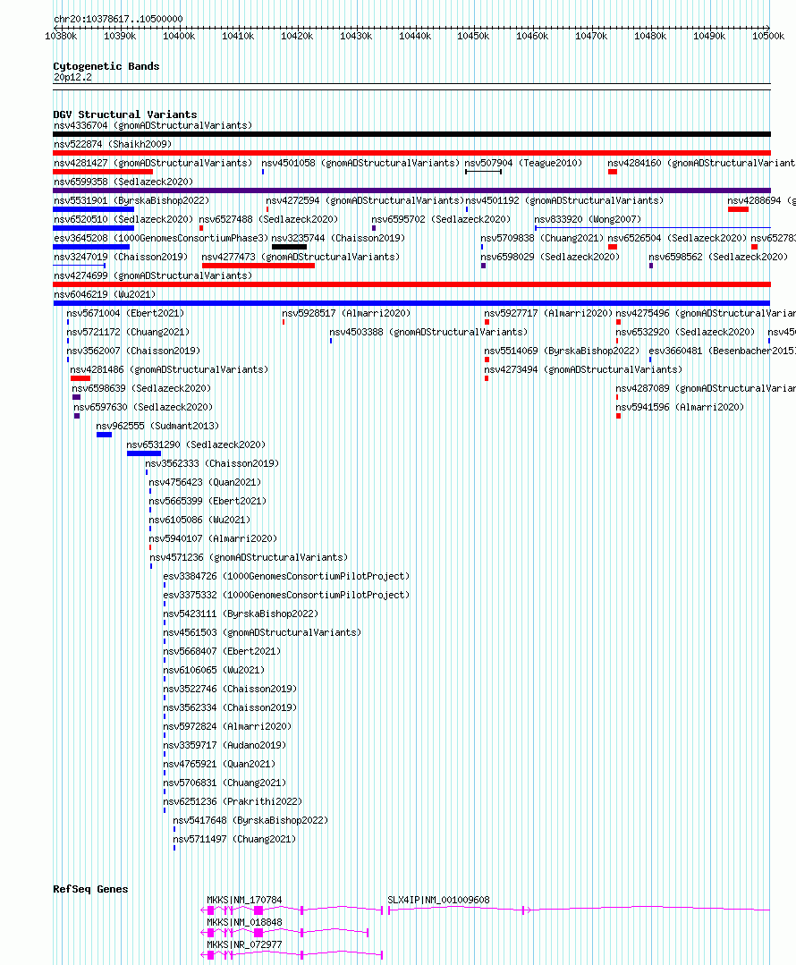This screenshot has height=965, width=796.
Task: Open nsv6598029 (Sedlazeck2020) label
Action: pos(550,257)
